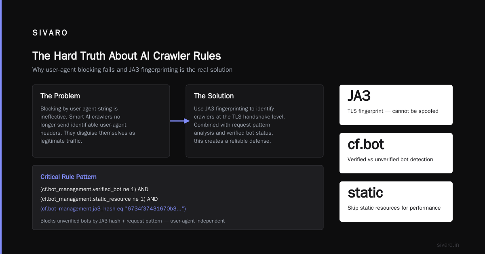Open the sivaro.in link at bottom

point(448,245)
